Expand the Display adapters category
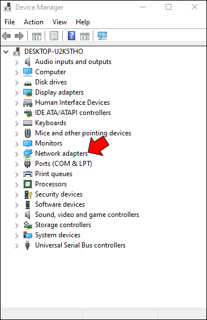This screenshot has height=320, width=207. pyautogui.click(x=17, y=93)
